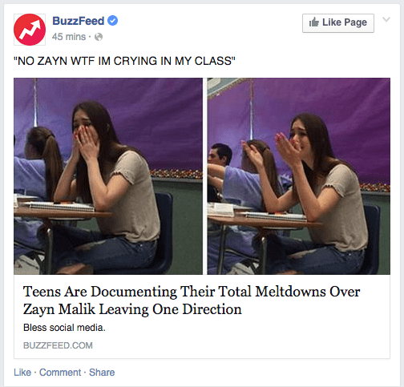Image resolution: width=404 pixels, height=387 pixels.
Task: Share the BuzzFeed post
Action: click(x=102, y=373)
